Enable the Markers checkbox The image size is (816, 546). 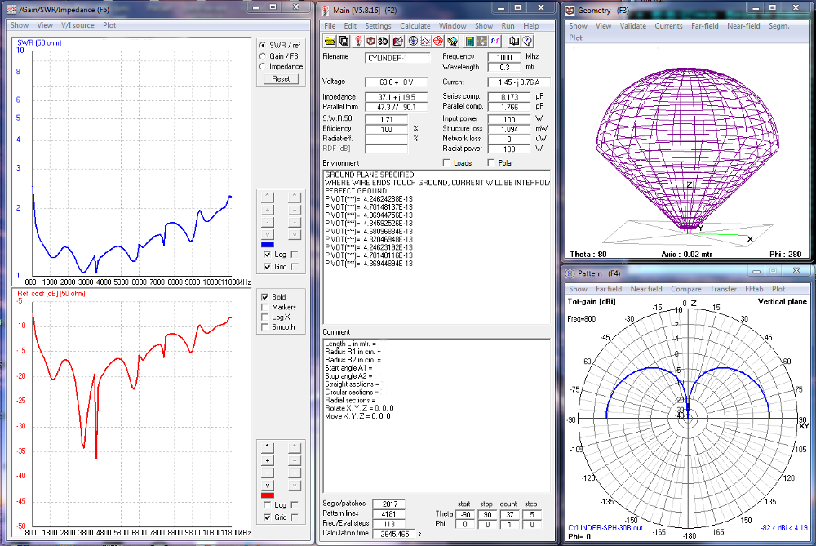[x=264, y=307]
